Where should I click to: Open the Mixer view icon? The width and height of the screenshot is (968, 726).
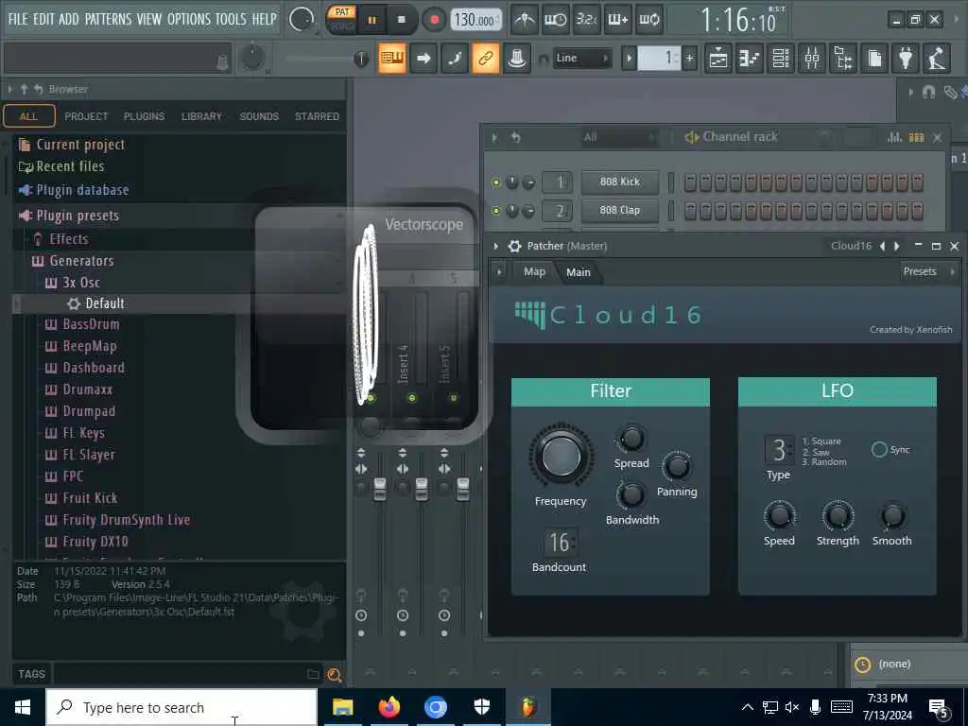coord(812,59)
